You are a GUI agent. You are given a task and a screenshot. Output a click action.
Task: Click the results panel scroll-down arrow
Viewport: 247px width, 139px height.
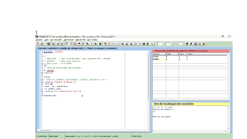228,129
